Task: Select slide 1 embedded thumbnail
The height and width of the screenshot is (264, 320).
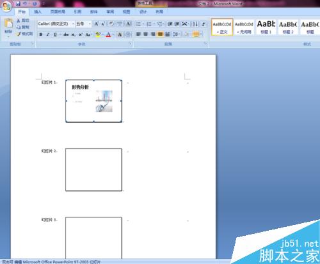Action: (x=94, y=101)
